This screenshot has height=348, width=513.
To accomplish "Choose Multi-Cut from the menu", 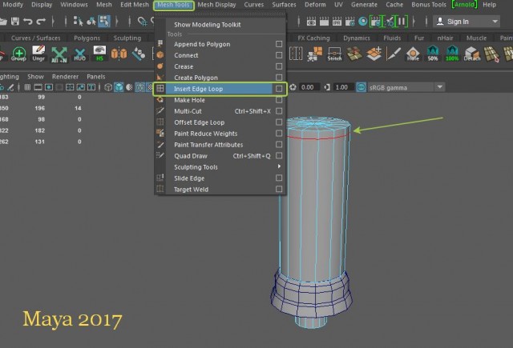I will (188, 111).
